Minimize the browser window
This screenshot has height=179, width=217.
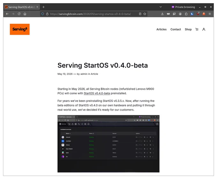pyautogui.click(x=200, y=7)
